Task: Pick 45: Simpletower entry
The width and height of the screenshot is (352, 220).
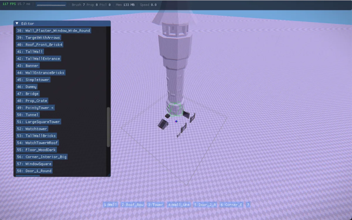Action: tap(33, 79)
